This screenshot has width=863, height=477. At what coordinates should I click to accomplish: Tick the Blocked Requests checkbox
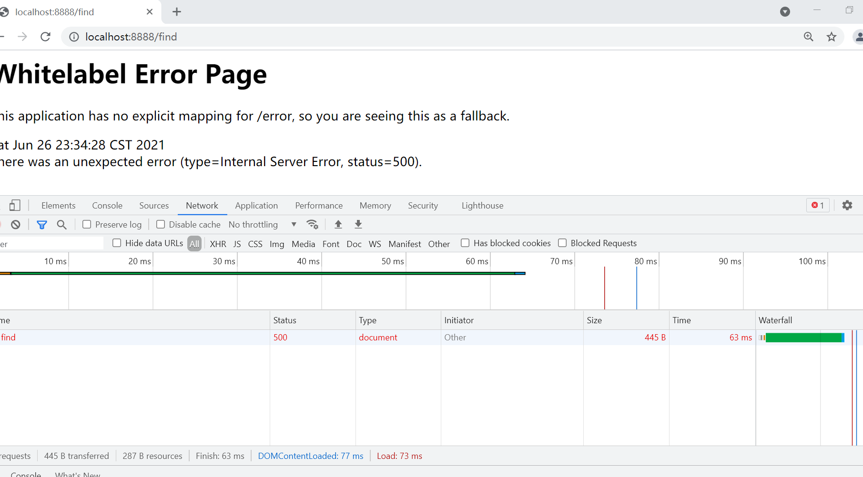click(562, 243)
